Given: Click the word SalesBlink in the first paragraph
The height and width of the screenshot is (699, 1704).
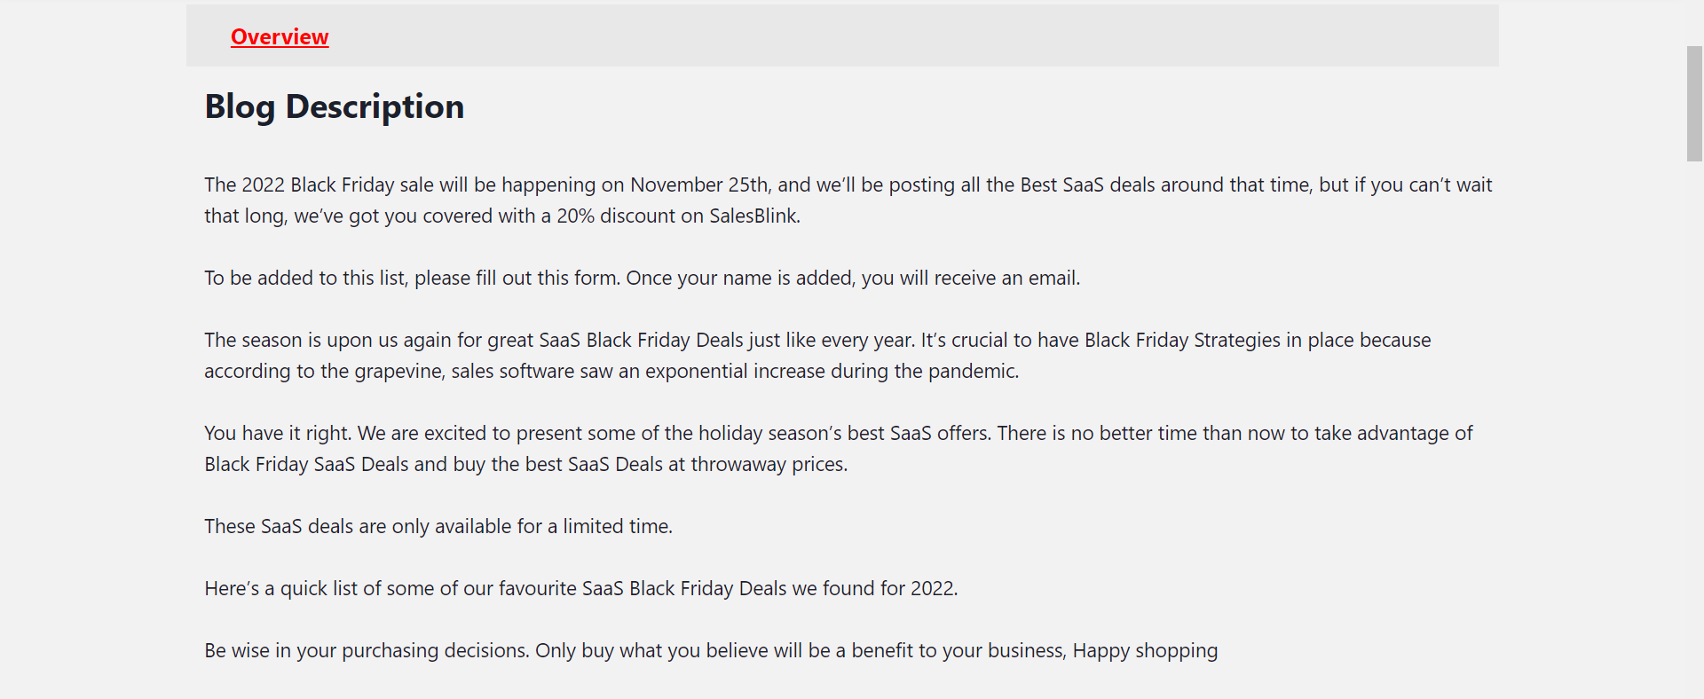Looking at the screenshot, I should click(753, 216).
